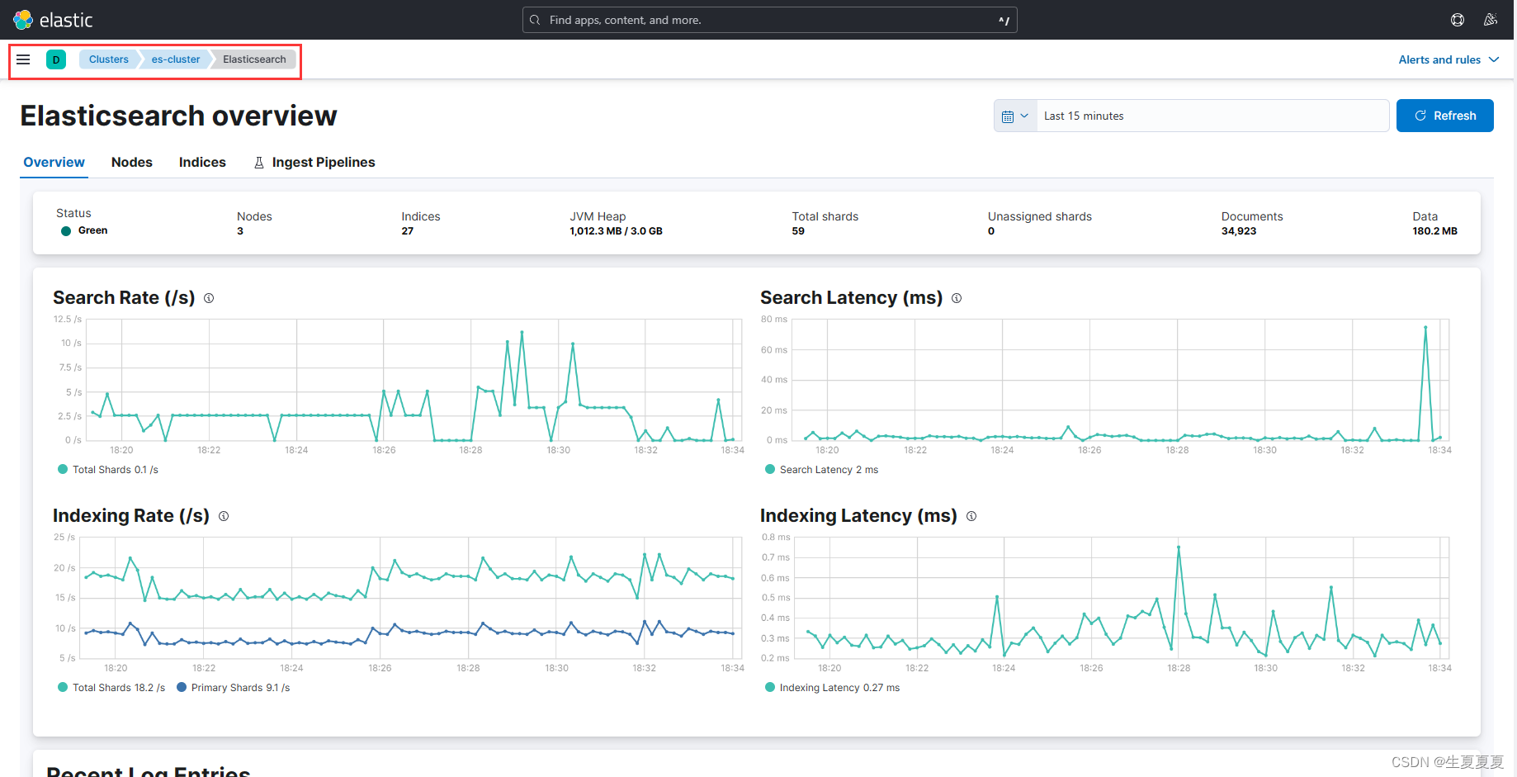
Task: Switch to the Ingest Pipelines tab
Action: (314, 163)
